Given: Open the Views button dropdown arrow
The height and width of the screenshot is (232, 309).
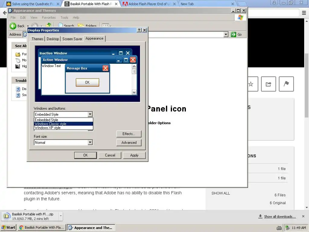Looking at the screenshot, I should click(111, 26).
